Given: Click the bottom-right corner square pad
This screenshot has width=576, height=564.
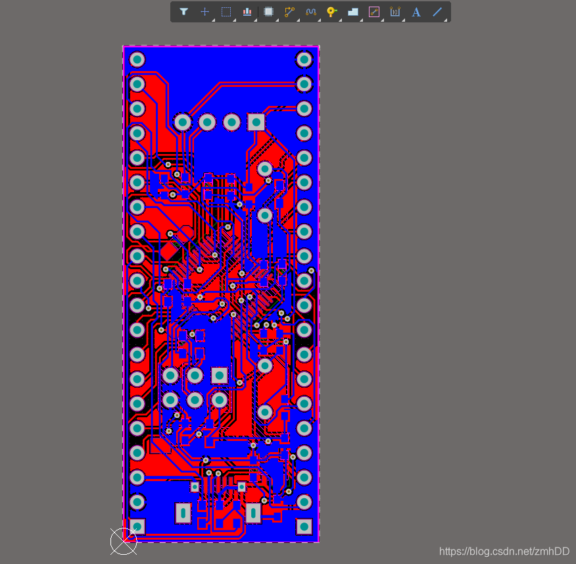Looking at the screenshot, I should 304,526.
